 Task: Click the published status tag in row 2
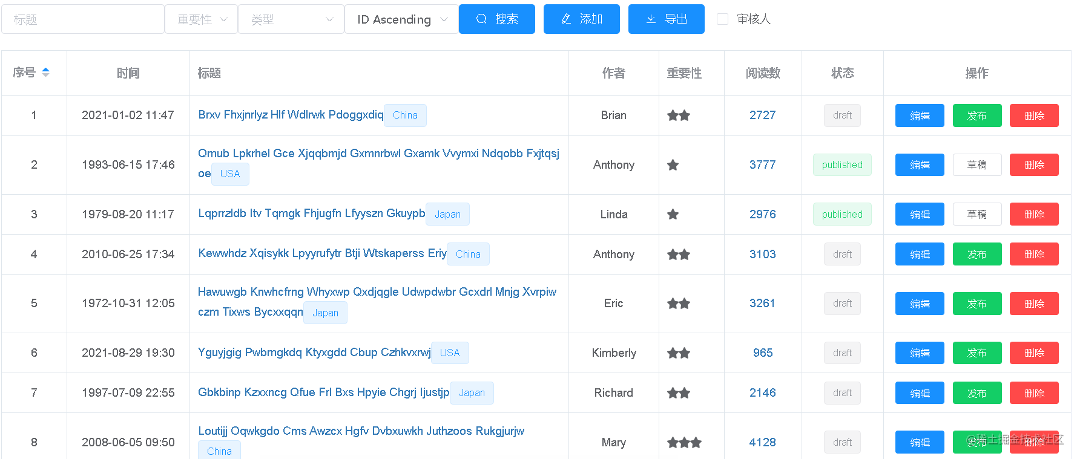pyautogui.click(x=842, y=165)
